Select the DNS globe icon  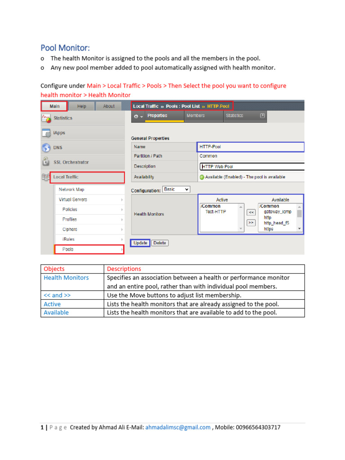coord(46,147)
